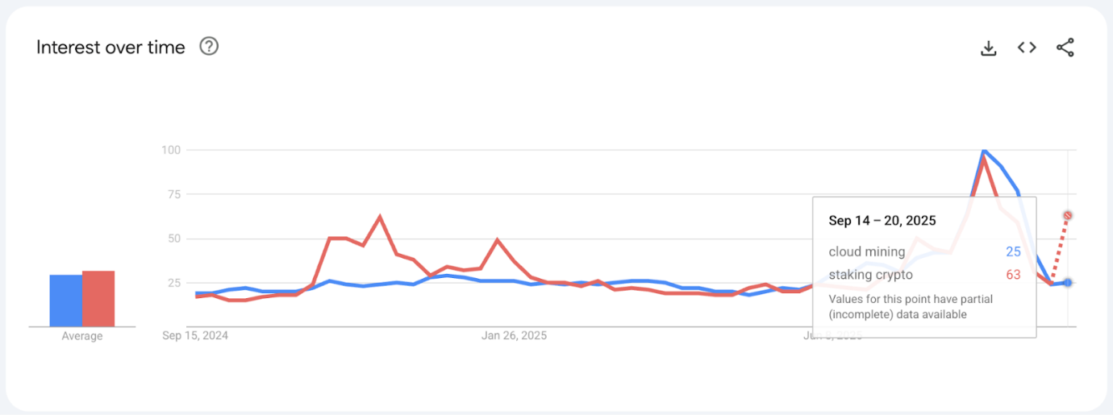Click the red tooltip value 63
The image size is (1113, 415).
pyautogui.click(x=1013, y=275)
